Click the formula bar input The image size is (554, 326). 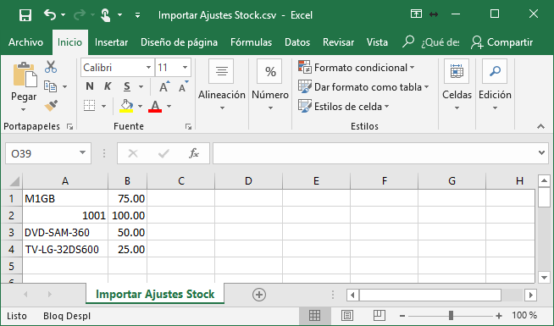click(374, 153)
